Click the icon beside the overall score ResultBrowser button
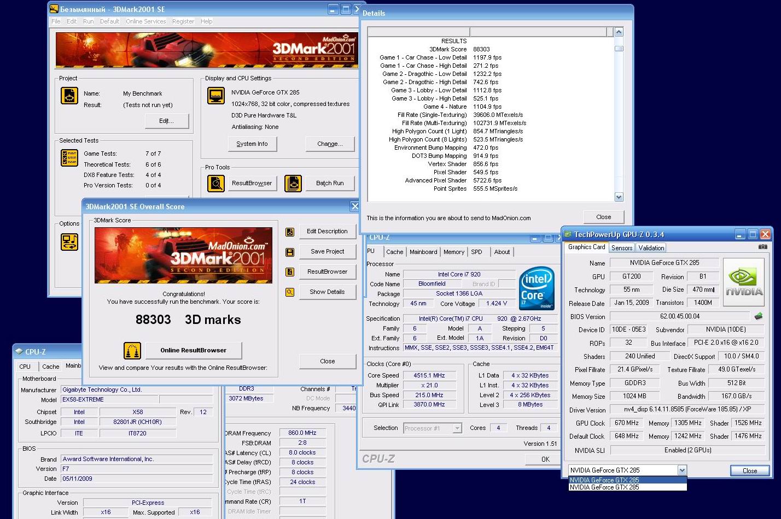The image size is (781, 519). pyautogui.click(x=290, y=272)
